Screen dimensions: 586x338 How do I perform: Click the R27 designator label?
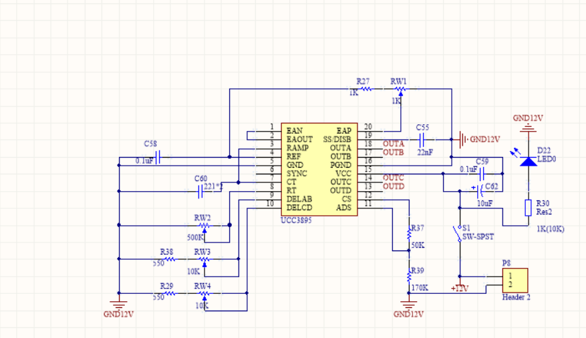[x=363, y=81]
